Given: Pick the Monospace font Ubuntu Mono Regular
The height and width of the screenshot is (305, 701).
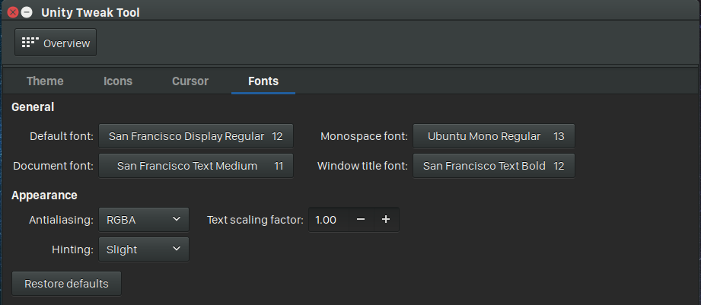Looking at the screenshot, I should [x=493, y=136].
